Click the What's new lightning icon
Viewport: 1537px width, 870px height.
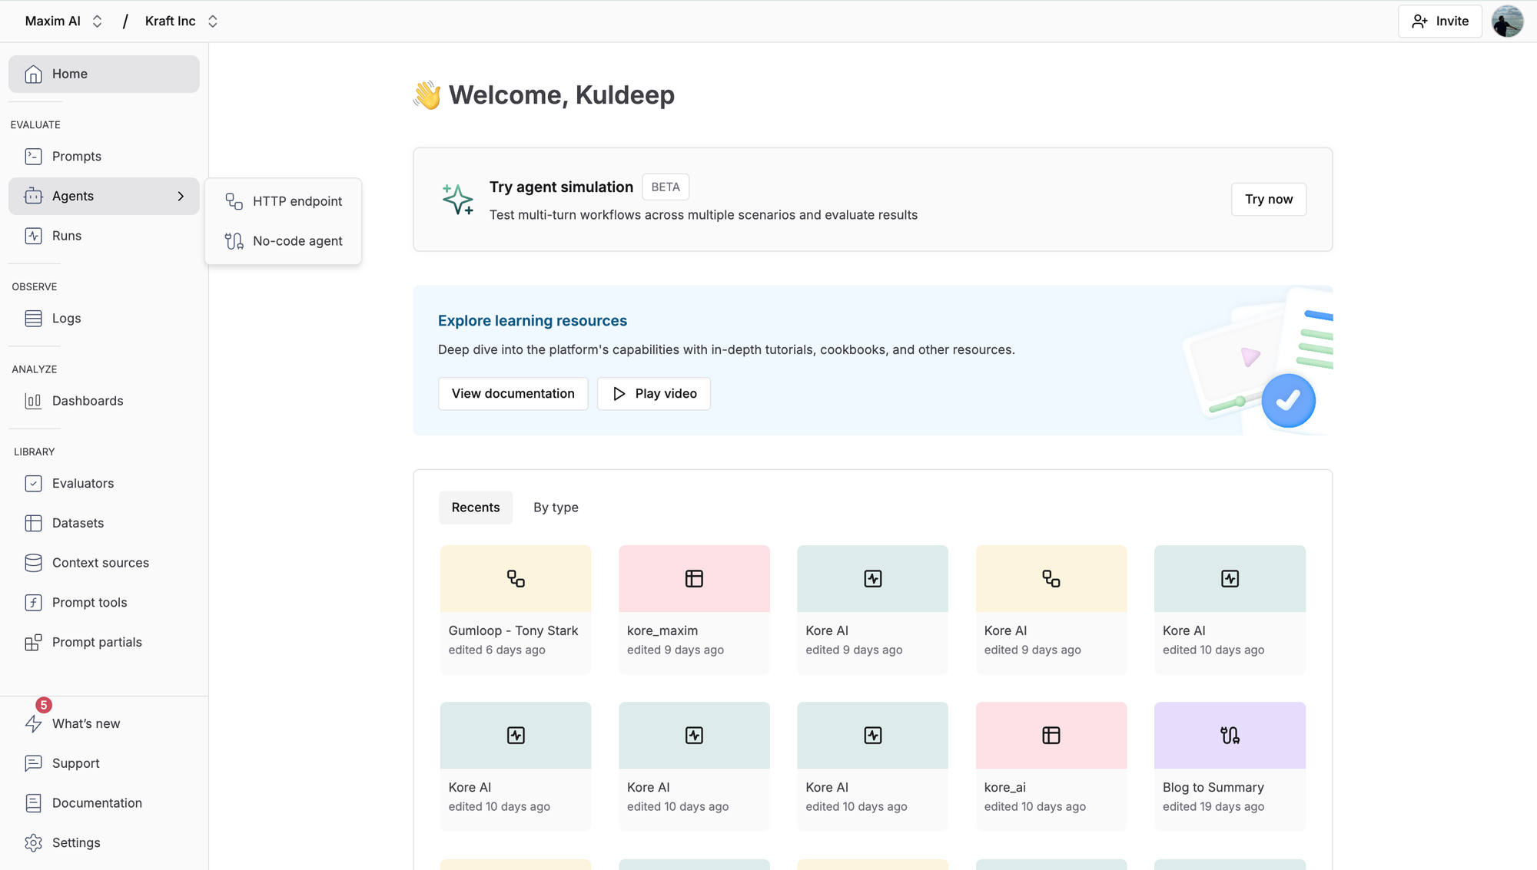(x=33, y=723)
